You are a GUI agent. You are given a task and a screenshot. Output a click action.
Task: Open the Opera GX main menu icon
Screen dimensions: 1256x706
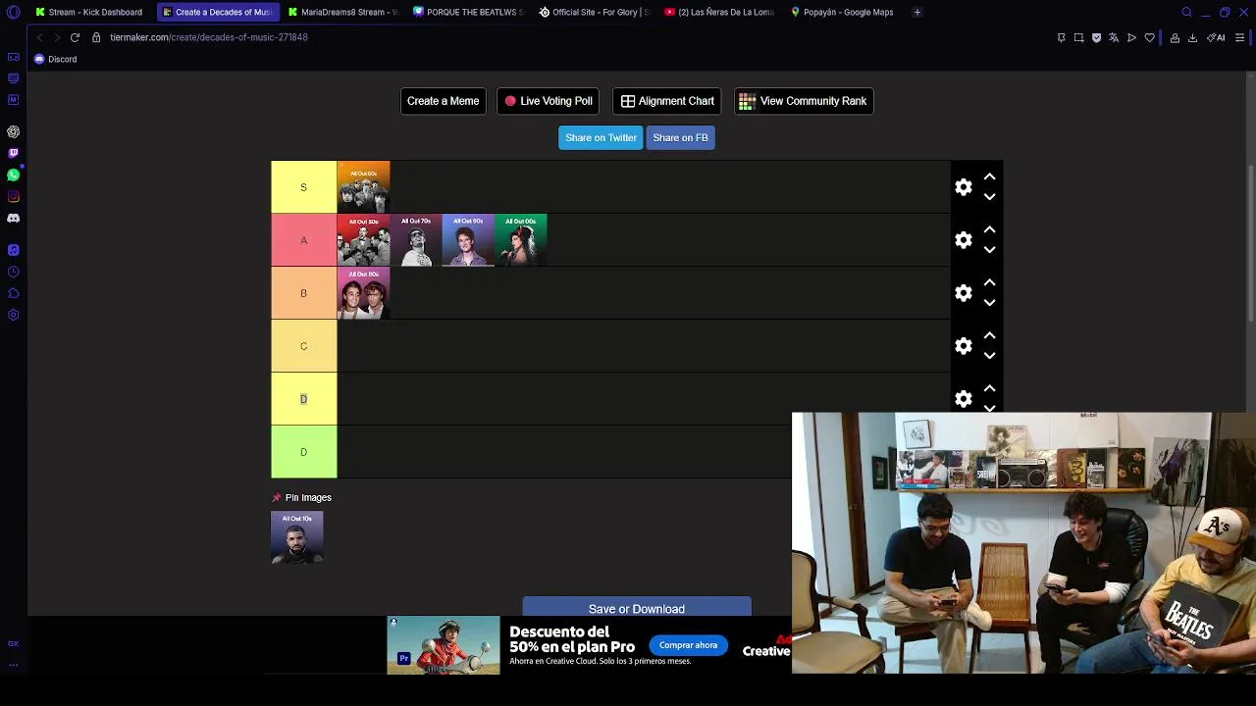click(x=13, y=12)
